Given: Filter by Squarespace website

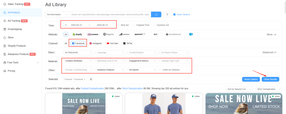Looking at the screenshot, I should tap(173, 34).
